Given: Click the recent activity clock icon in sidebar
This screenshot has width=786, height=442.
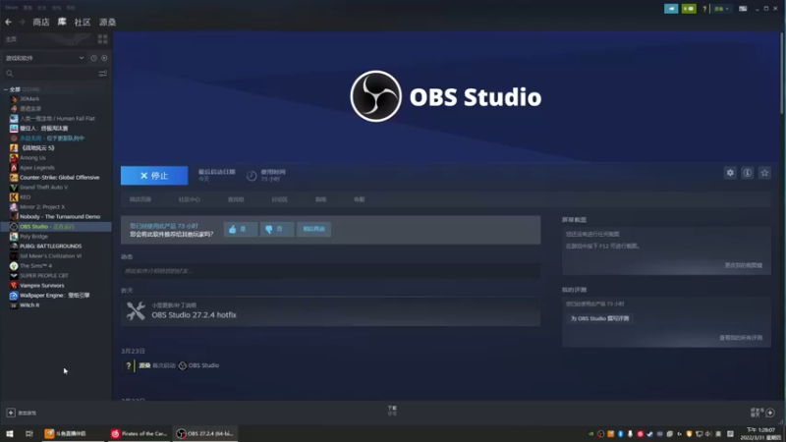Looking at the screenshot, I should (93, 58).
